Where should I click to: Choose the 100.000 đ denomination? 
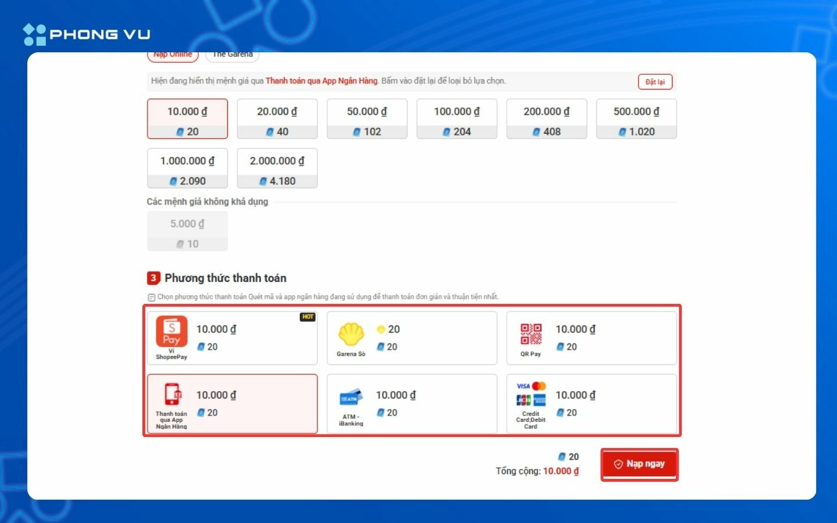(x=457, y=119)
